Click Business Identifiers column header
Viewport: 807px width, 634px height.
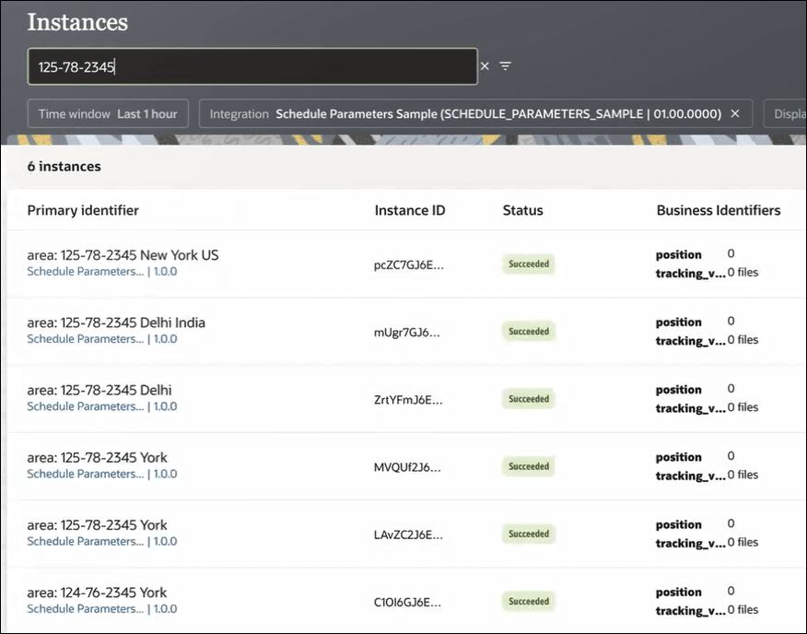718,210
